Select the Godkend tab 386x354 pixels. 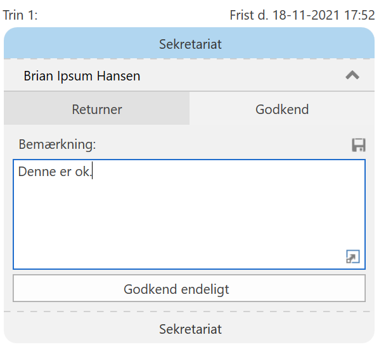coord(282,109)
